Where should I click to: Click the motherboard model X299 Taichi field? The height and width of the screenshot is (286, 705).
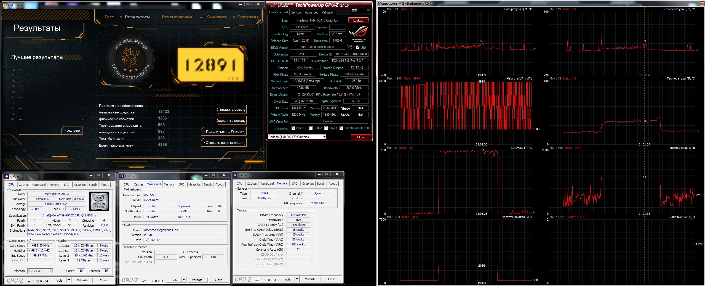[x=169, y=200]
